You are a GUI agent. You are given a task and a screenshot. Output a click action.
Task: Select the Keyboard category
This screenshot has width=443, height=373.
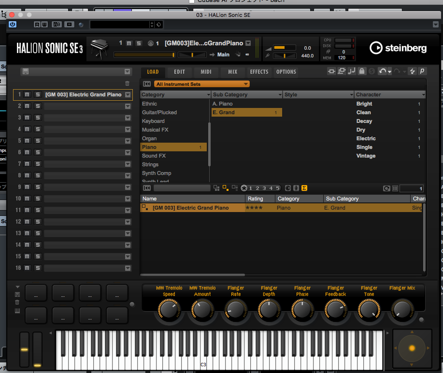tap(174, 121)
